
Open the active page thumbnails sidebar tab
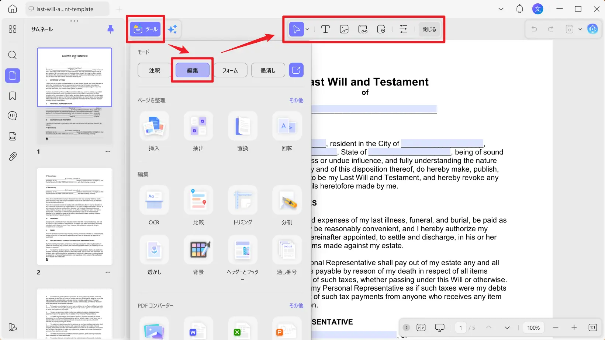click(13, 76)
